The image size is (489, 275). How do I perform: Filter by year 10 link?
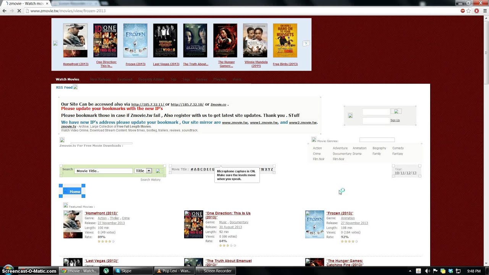pos(397,173)
